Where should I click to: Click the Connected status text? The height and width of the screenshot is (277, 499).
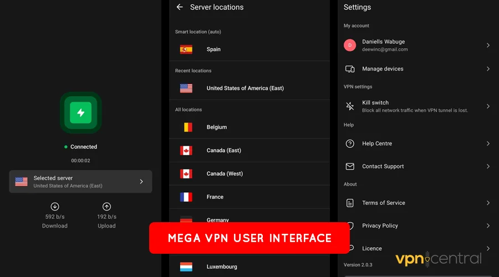[84, 147]
